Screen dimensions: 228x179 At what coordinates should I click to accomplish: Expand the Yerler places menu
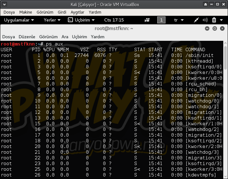pyautogui.click(x=52, y=20)
